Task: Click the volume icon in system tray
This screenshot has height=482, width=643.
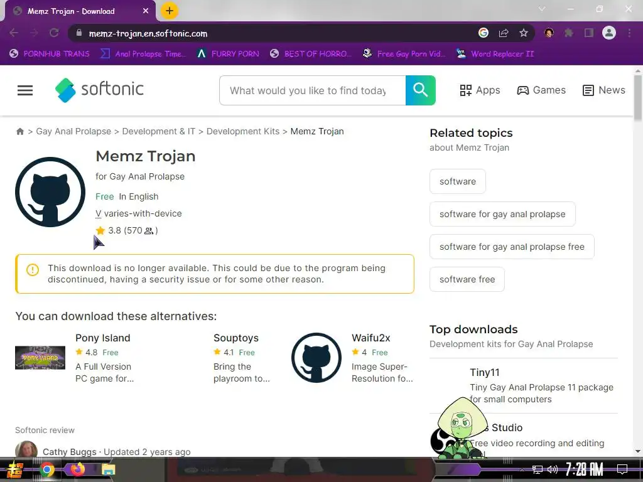Action: pos(553,469)
